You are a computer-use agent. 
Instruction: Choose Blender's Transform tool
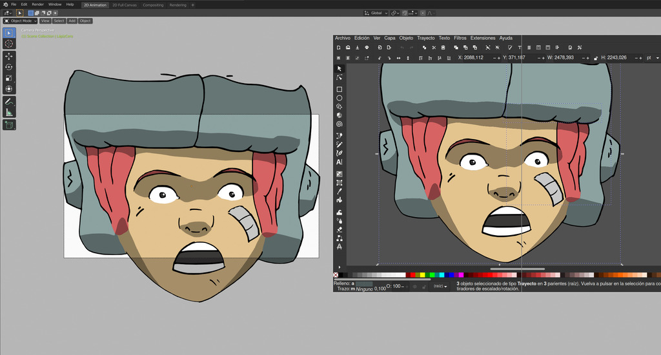pos(9,89)
